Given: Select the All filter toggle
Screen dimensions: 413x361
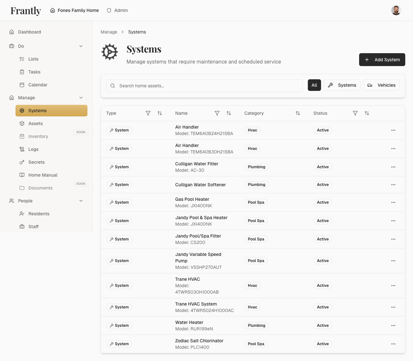Looking at the screenshot, I should (x=314, y=85).
